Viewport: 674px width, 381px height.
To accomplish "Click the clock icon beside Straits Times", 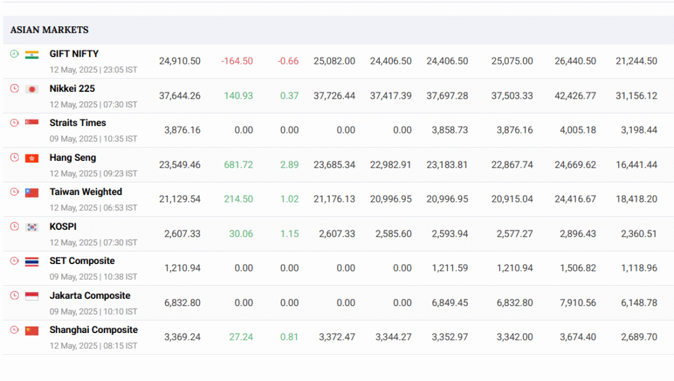I will click(x=14, y=123).
